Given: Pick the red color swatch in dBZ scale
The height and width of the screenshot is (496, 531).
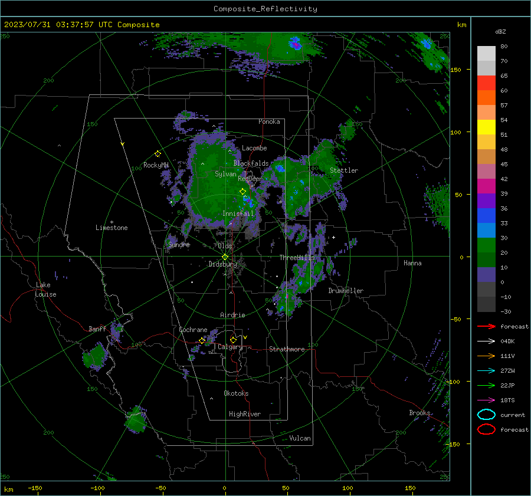Looking at the screenshot, I should pos(486,83).
